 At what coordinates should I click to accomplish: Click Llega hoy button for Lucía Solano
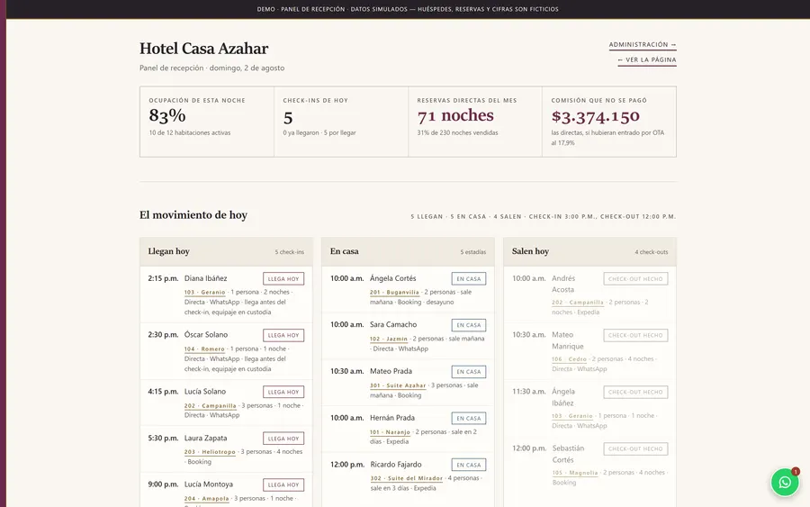tap(283, 393)
